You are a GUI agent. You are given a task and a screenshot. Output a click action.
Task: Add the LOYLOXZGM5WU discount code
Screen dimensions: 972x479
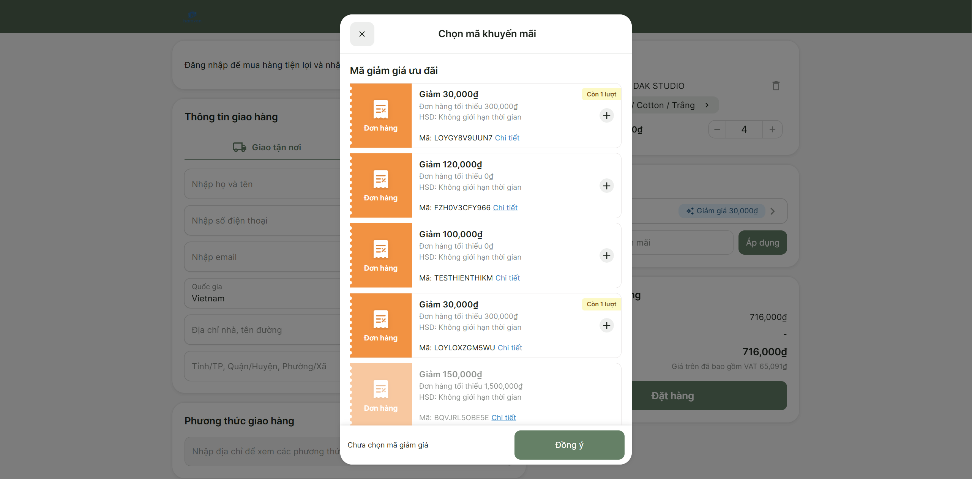click(x=606, y=326)
